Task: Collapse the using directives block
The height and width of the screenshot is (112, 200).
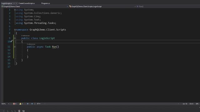Action: (x=15, y=10)
